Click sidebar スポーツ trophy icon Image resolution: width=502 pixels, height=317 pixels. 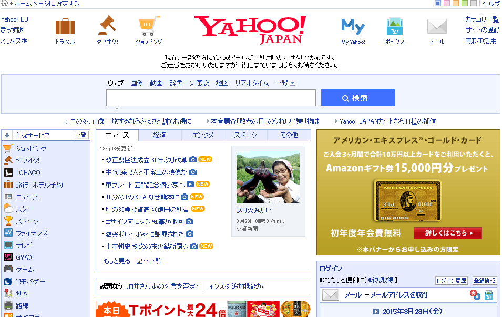pyautogui.click(x=8, y=221)
